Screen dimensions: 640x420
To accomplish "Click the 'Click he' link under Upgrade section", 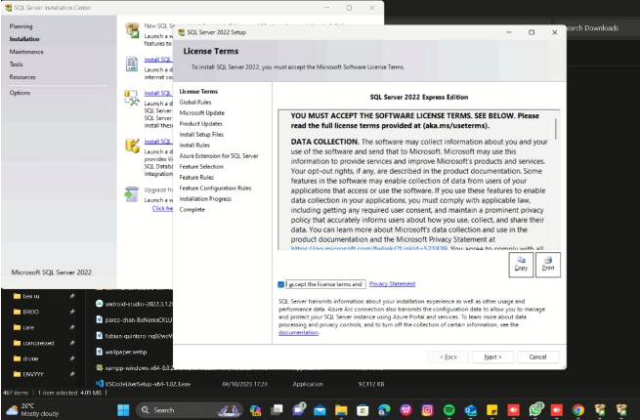I will 162,208.
